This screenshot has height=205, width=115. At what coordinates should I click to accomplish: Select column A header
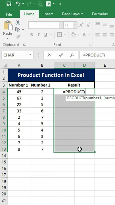coord(19,65)
